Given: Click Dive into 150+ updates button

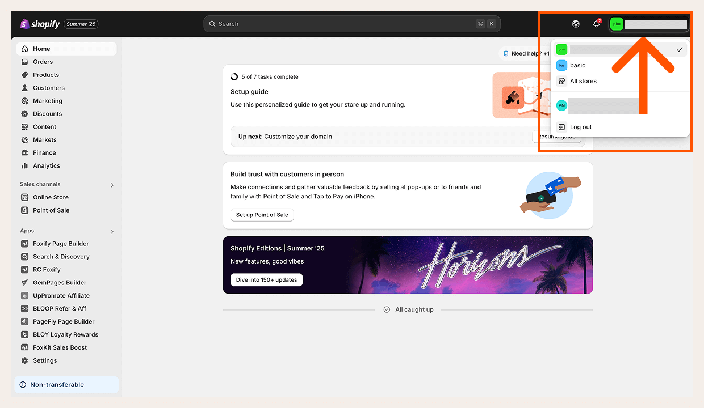Looking at the screenshot, I should pos(266,279).
